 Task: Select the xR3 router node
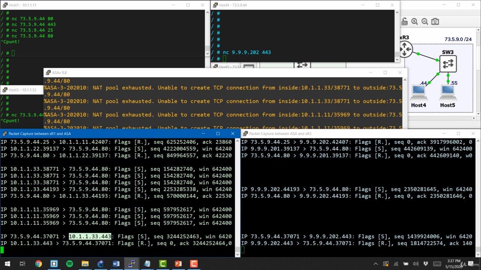405,49
